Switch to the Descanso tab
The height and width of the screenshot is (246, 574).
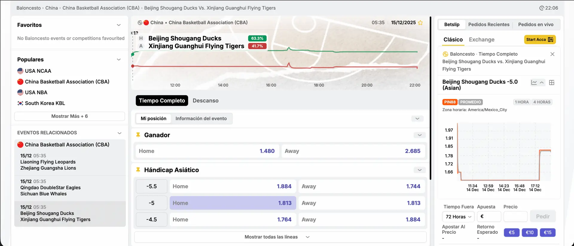205,101
